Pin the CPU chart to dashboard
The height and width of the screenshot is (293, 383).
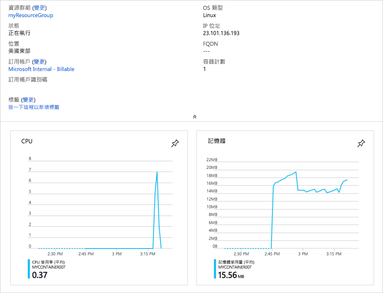coord(175,143)
